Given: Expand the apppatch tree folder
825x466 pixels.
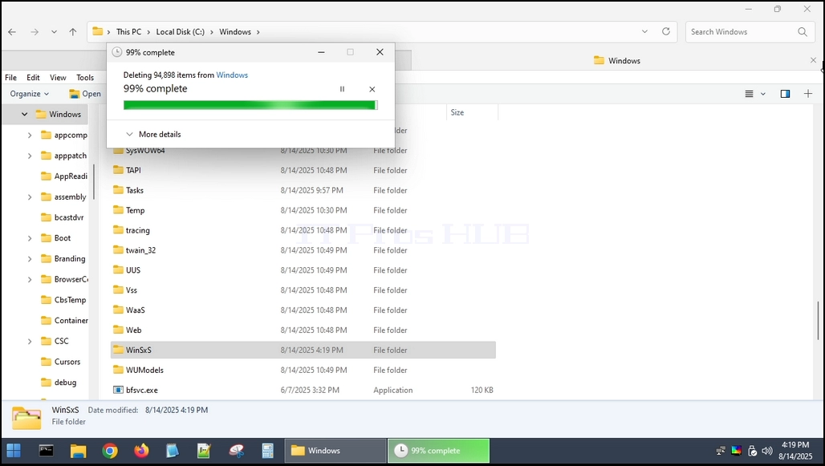Looking at the screenshot, I should point(30,156).
